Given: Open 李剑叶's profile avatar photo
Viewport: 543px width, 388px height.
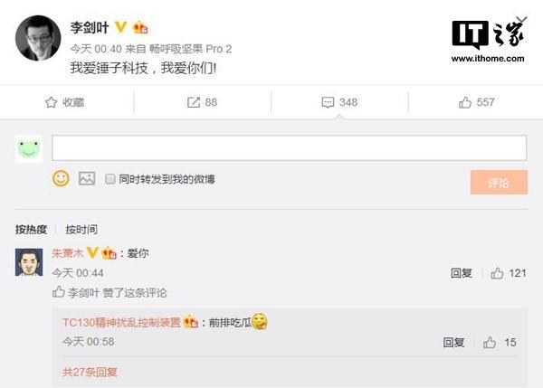Looking at the screenshot, I should pyautogui.click(x=38, y=38).
